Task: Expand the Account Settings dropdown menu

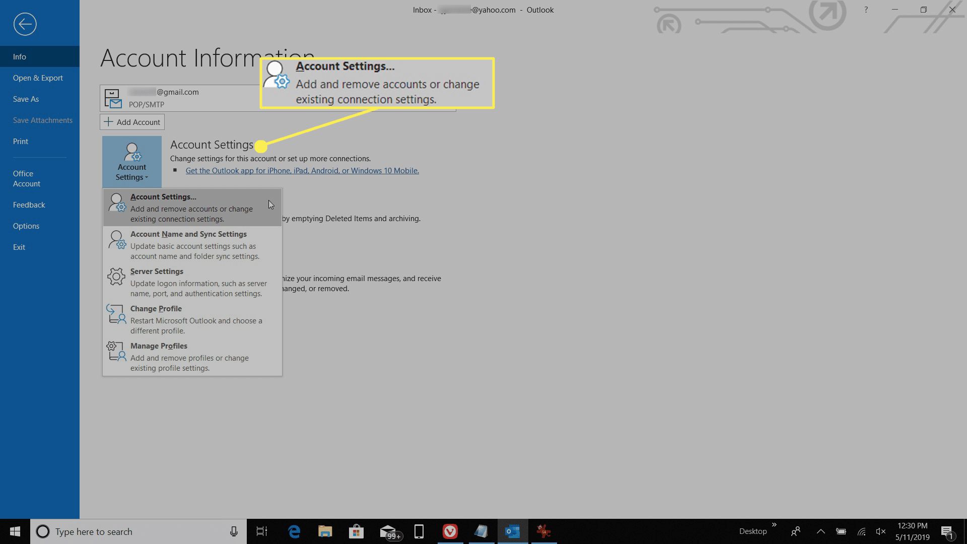Action: (x=131, y=161)
